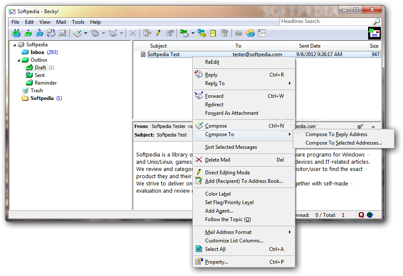403x276 pixels.
Task: Choose Forward in context menu
Action: coord(243,96)
